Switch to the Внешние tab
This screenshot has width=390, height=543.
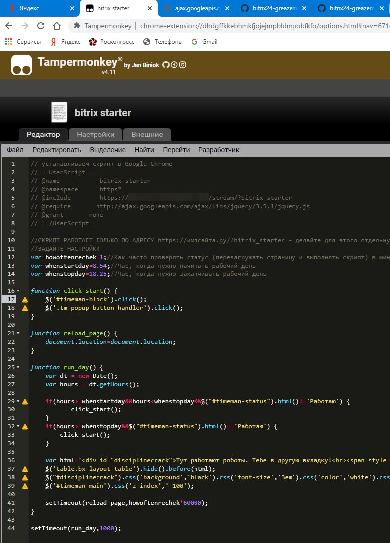(147, 135)
